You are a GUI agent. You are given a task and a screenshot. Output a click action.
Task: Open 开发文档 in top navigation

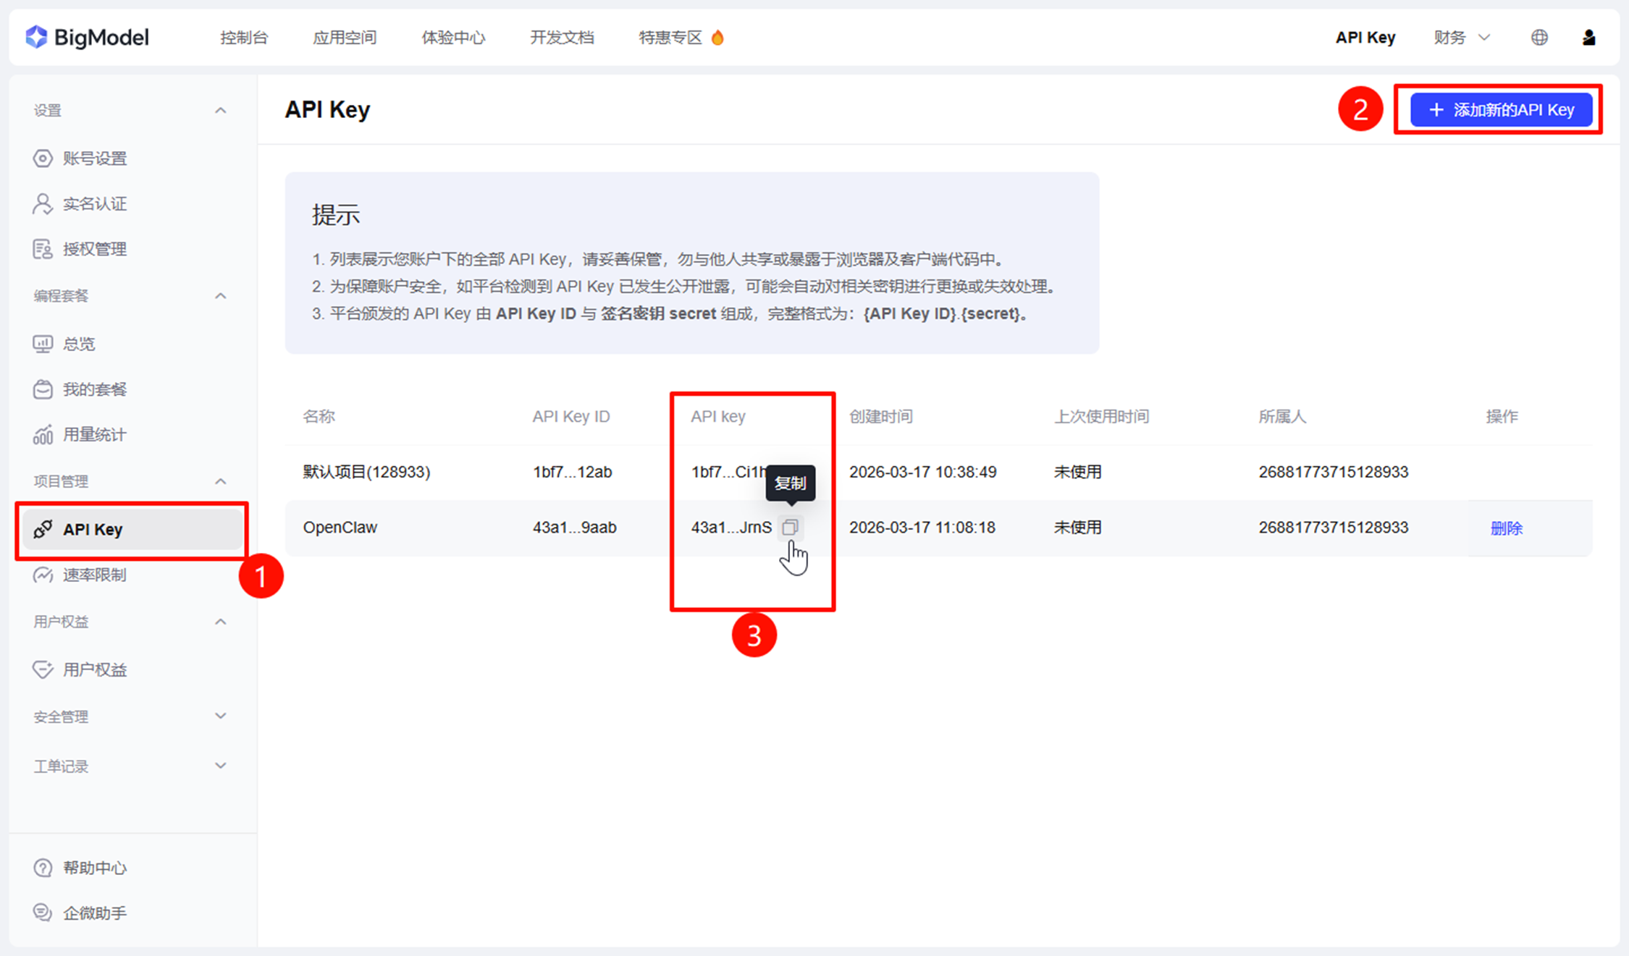(562, 38)
